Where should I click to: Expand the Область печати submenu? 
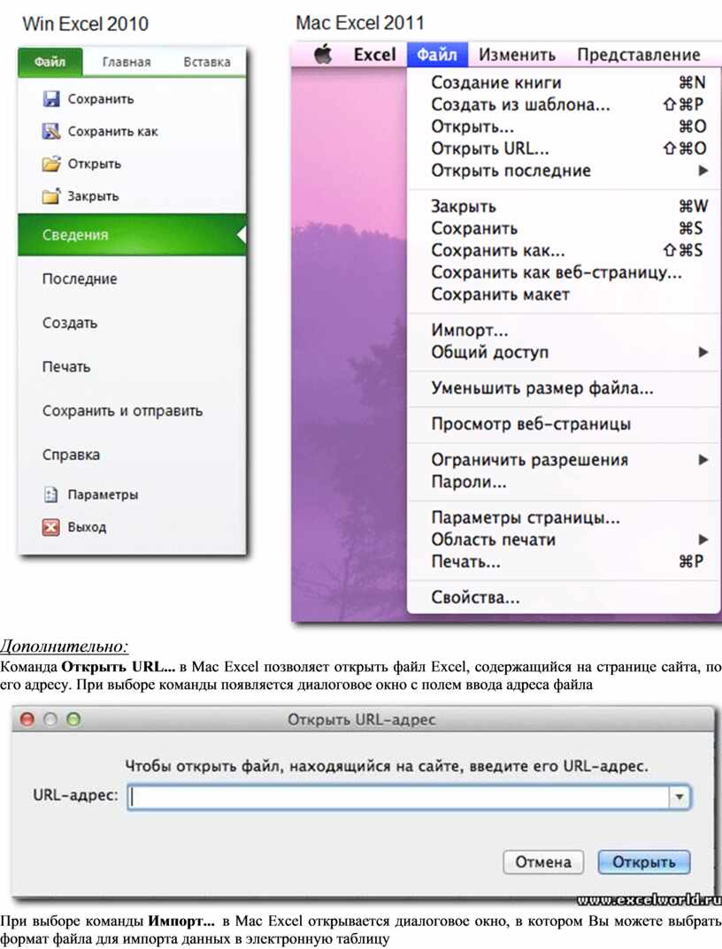tap(703, 540)
